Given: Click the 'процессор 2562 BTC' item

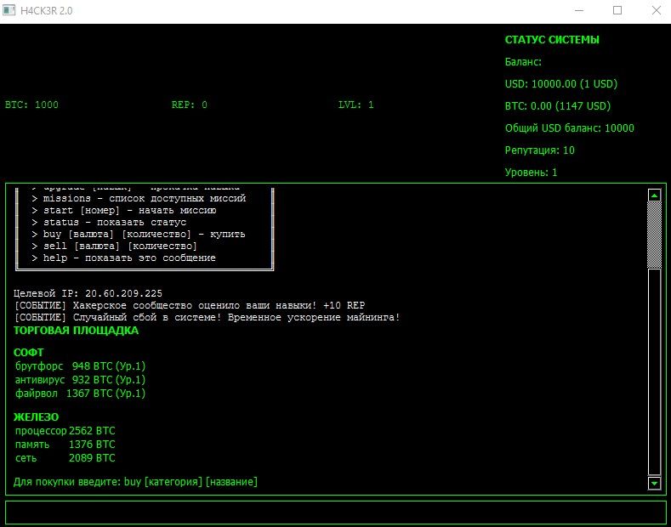Looking at the screenshot, I should 65,431.
